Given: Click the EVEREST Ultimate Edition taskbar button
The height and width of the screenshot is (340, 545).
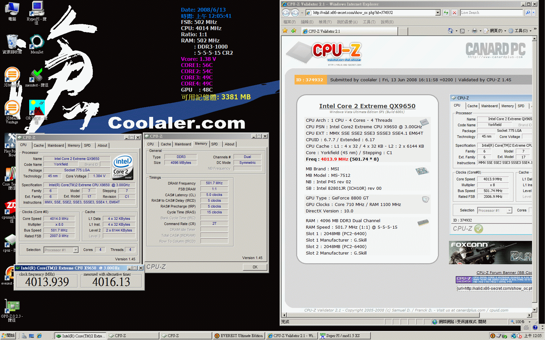Looking at the screenshot, I should (239, 336).
